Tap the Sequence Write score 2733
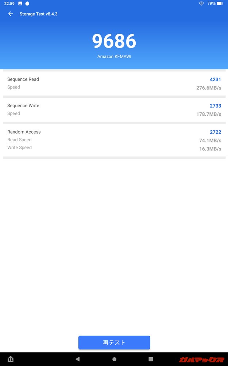Viewport: 228px width, 366px height. [x=215, y=106]
